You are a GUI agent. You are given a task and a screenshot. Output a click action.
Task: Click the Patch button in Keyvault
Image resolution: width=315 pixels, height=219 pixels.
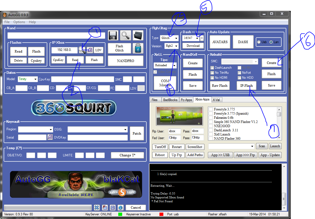coord(137,133)
